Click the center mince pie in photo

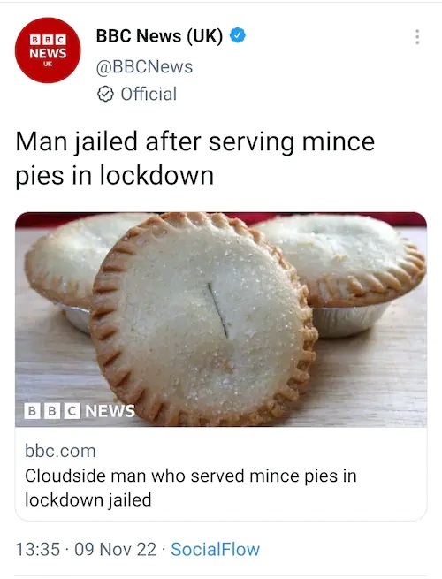(x=204, y=319)
